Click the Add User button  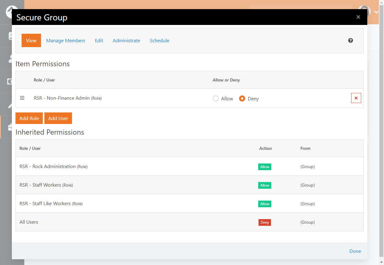coord(58,118)
